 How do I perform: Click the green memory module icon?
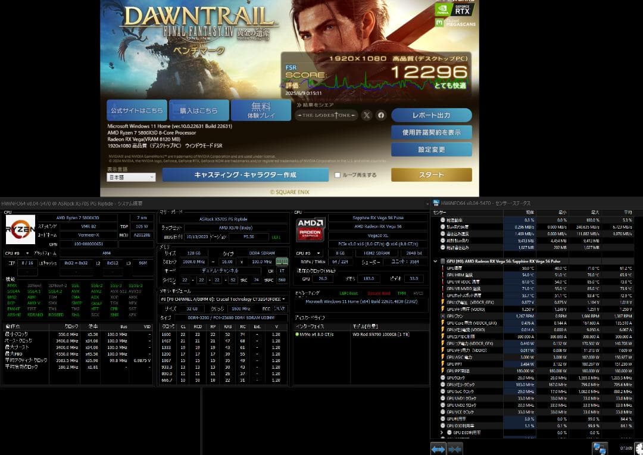(x=282, y=261)
